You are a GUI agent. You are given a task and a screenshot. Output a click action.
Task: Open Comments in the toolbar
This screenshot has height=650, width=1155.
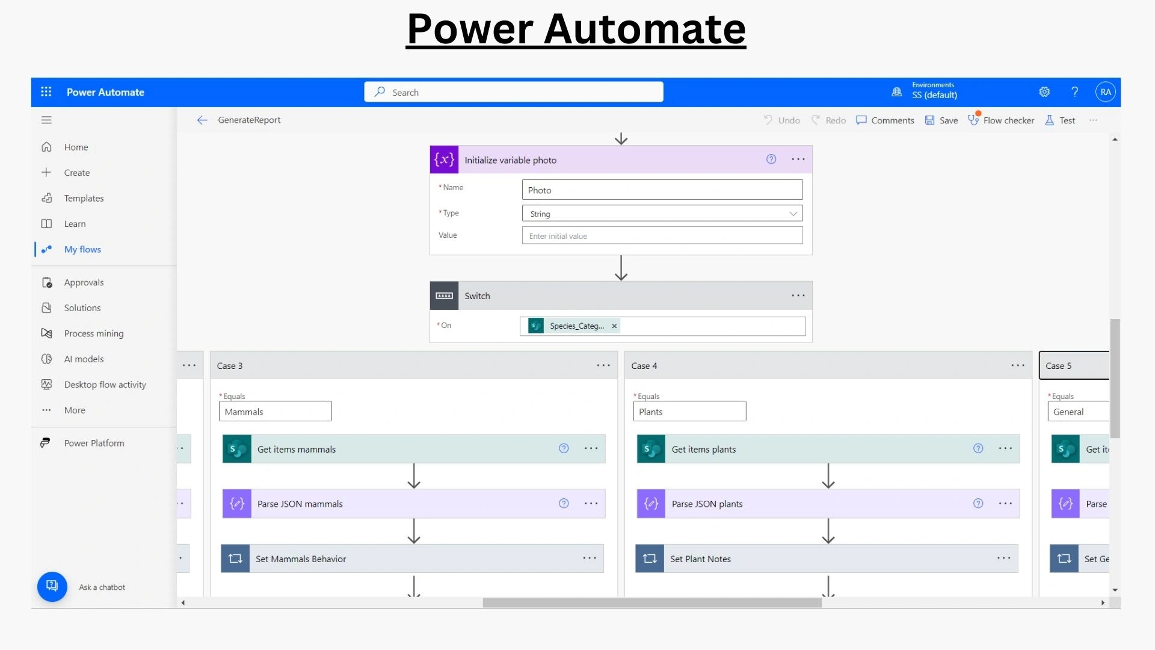(x=885, y=120)
